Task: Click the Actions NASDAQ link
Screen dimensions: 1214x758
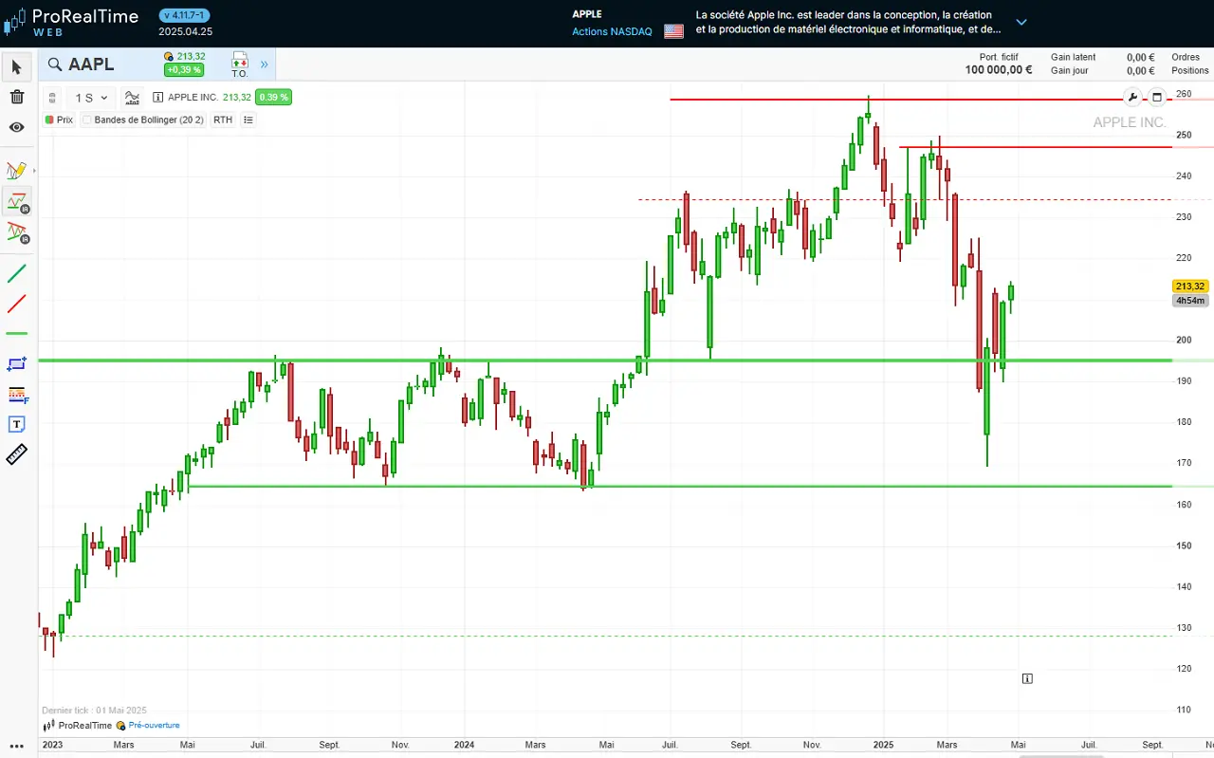Action: pyautogui.click(x=612, y=31)
